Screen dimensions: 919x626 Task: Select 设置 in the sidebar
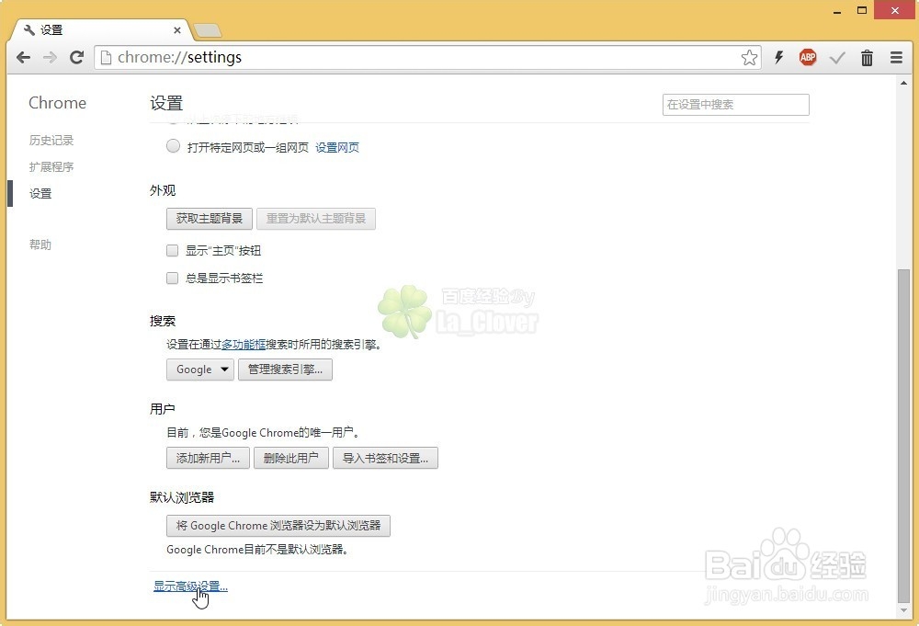coord(40,193)
